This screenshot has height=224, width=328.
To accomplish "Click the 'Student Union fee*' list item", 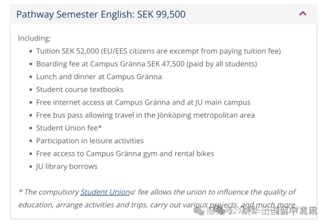I will click(x=69, y=128).
